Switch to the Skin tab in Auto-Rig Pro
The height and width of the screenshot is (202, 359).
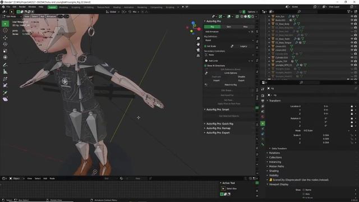(229, 27)
